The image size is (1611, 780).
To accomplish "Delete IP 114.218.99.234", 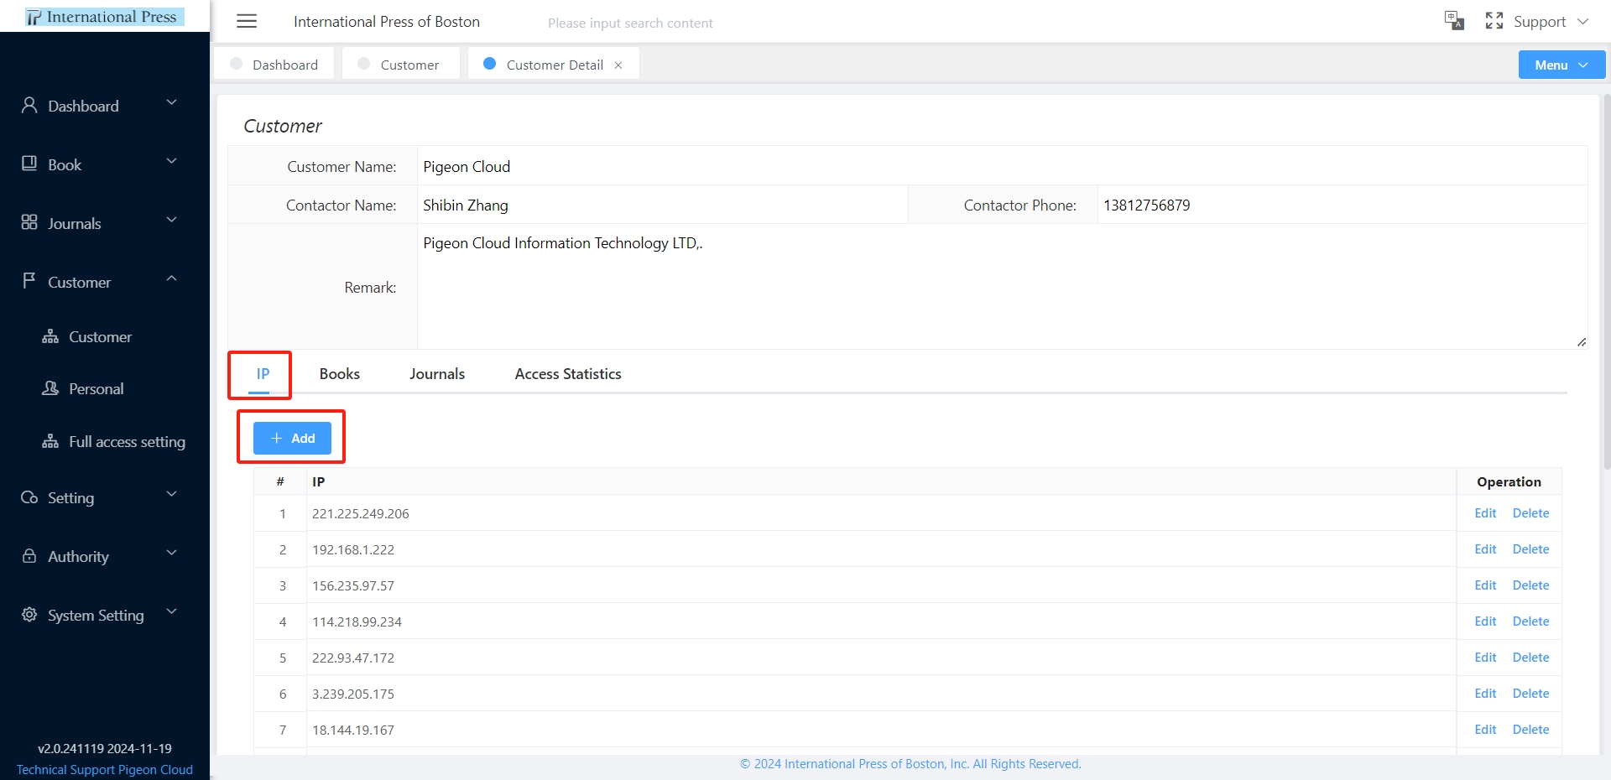I will pos(1530,621).
